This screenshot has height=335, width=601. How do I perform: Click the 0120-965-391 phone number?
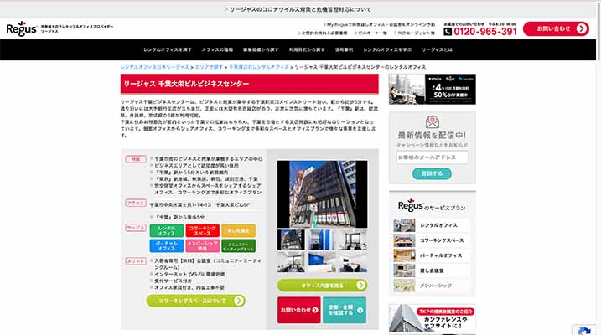coord(485,32)
